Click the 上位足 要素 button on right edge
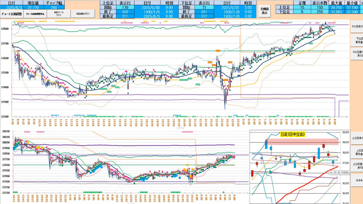Viewport: 363px width, 204px height. pyautogui.click(x=357, y=152)
